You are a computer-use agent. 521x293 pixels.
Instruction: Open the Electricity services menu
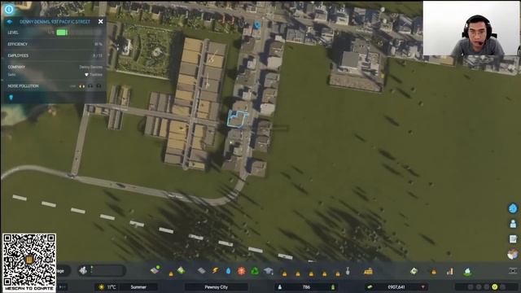[215, 270]
